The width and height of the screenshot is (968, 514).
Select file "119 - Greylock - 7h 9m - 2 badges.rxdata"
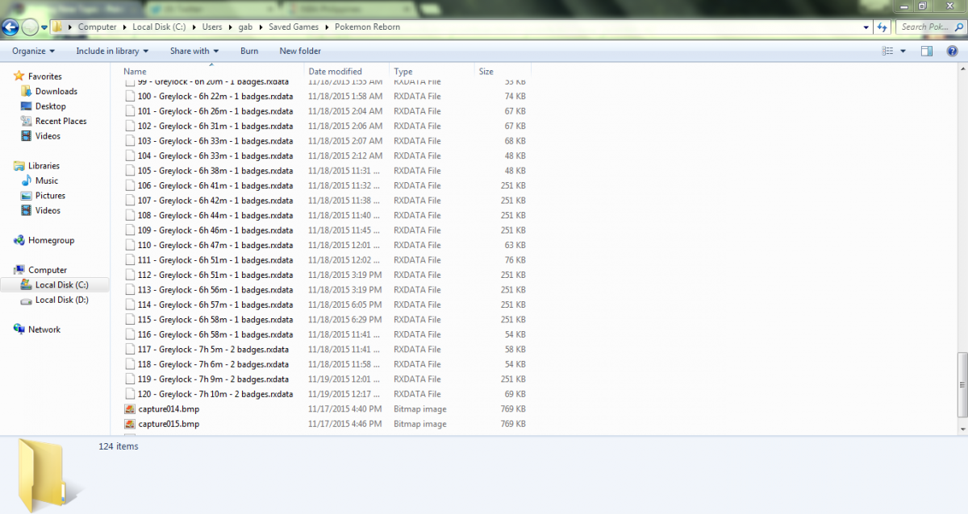[x=213, y=379]
